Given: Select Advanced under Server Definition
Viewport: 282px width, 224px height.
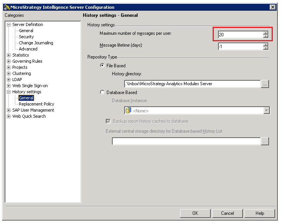Looking at the screenshot, I should (28, 49).
